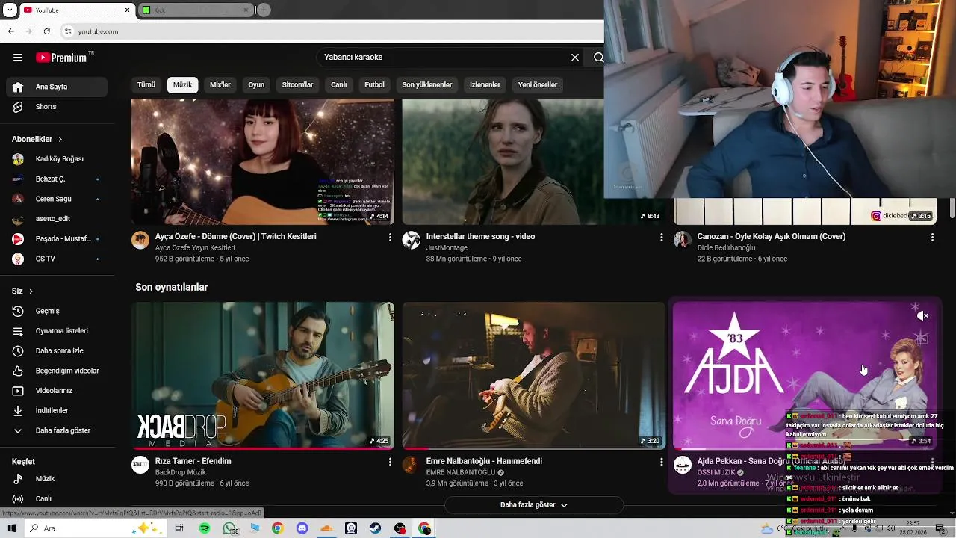Select the Sitcom'lar filter chip

pos(297,85)
